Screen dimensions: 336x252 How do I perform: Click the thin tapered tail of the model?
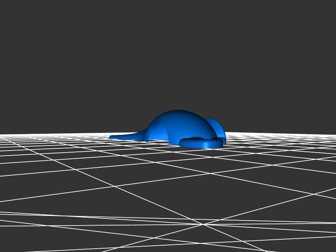128,136
